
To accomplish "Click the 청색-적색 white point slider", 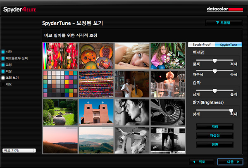I will click(x=215, y=60).
